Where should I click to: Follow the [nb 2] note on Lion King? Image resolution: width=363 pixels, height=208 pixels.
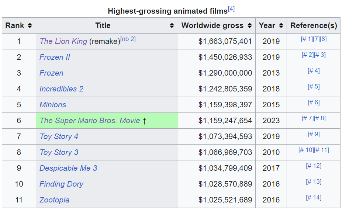pos(128,39)
